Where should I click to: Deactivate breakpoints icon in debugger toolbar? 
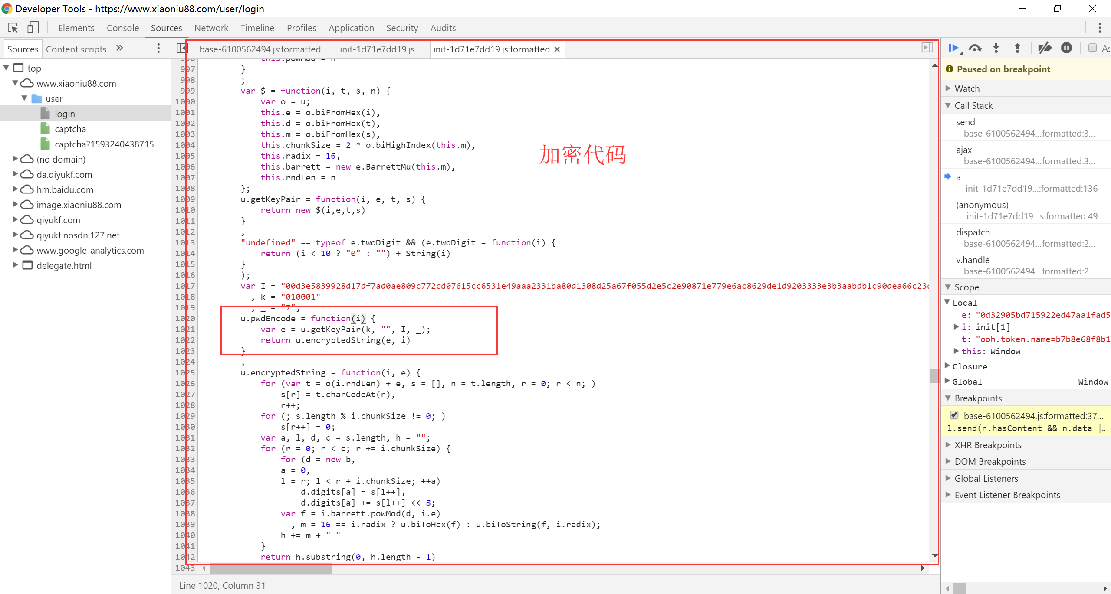1044,48
